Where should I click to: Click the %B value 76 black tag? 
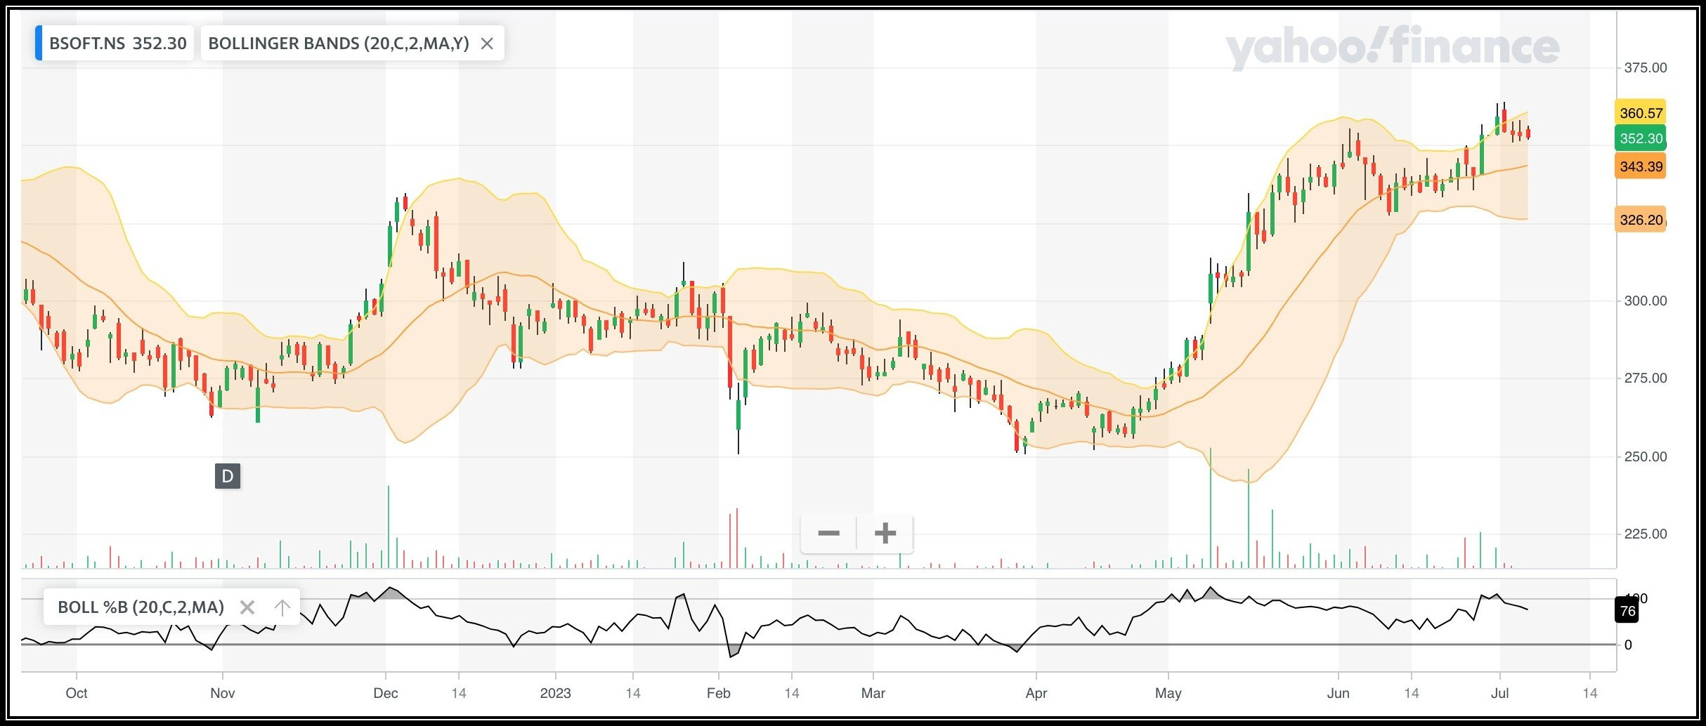(1627, 611)
